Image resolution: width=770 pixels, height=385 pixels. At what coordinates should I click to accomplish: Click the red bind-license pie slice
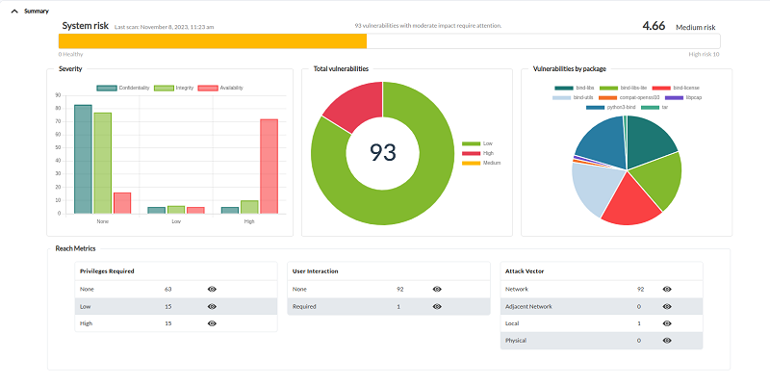(x=630, y=201)
